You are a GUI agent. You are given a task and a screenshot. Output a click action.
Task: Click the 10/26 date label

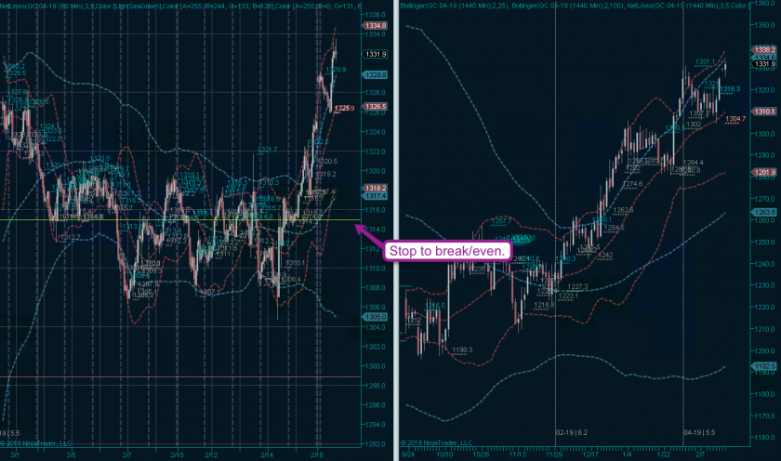pyautogui.click(x=481, y=454)
